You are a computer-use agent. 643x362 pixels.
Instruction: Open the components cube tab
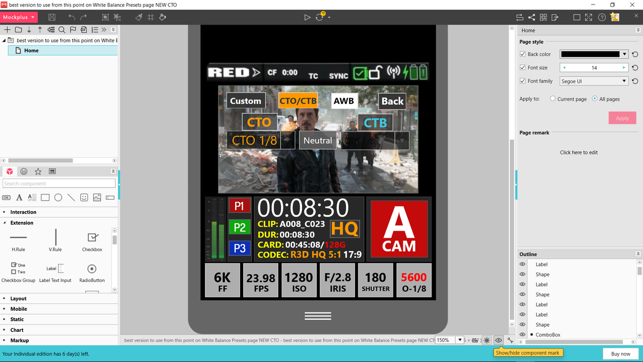(x=10, y=171)
